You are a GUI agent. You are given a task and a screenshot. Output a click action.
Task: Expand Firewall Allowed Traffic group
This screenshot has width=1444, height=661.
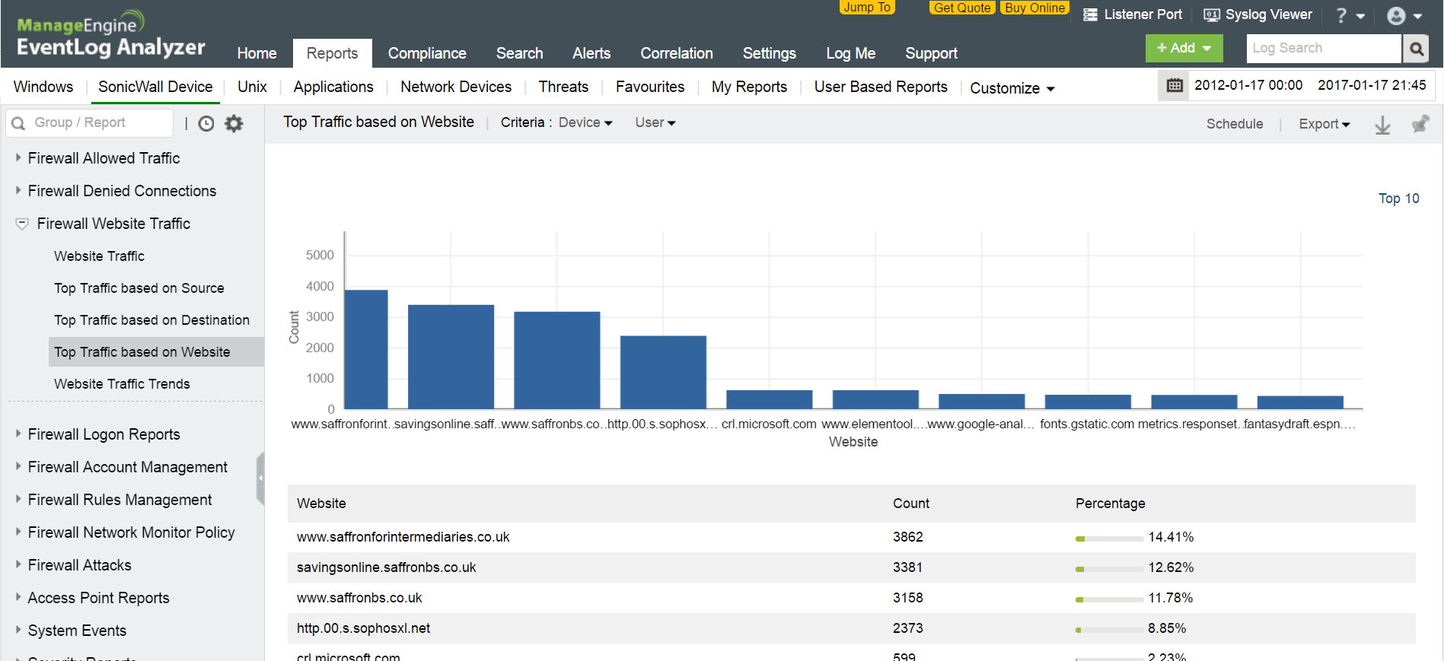tap(18, 157)
